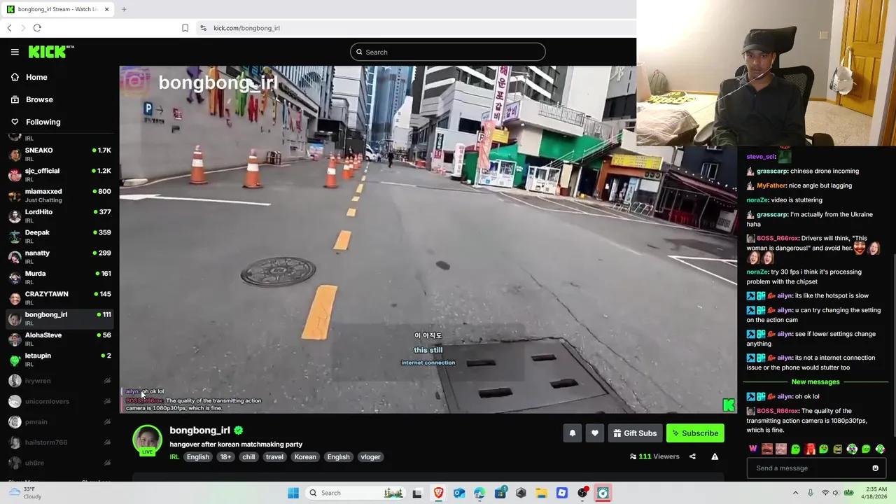Screen dimensions: 896x504
Task: Click the heart follow icon
Action: pyautogui.click(x=594, y=433)
